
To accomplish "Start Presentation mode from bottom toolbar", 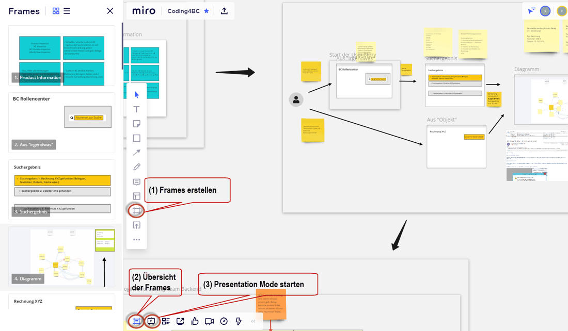I will click(x=151, y=321).
